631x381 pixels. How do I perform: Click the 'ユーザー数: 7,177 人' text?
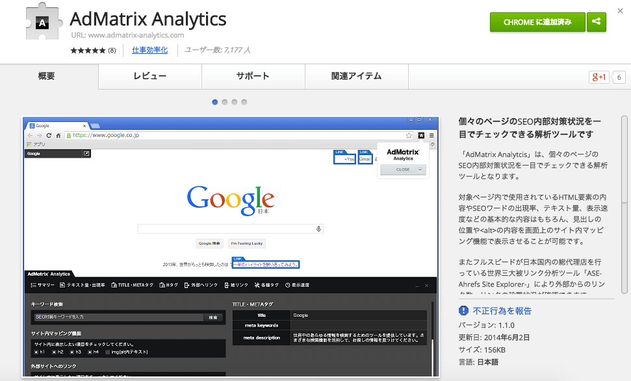pos(218,50)
